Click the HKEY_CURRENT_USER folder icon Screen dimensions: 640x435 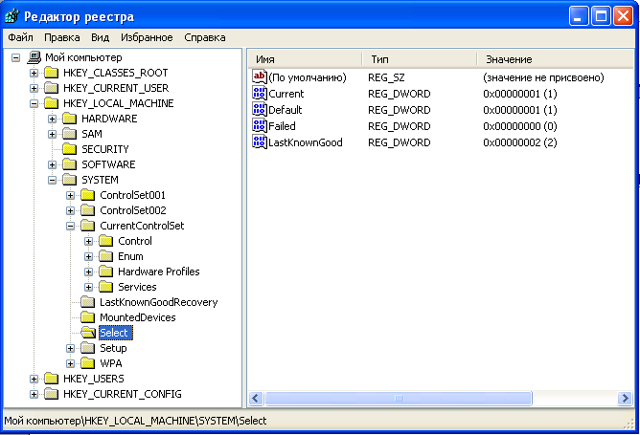(51, 88)
